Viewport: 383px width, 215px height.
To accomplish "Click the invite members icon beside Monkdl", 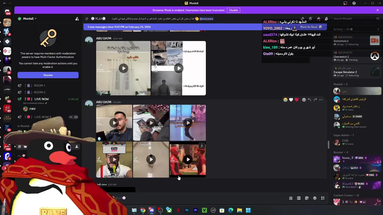I will tap(77, 19).
